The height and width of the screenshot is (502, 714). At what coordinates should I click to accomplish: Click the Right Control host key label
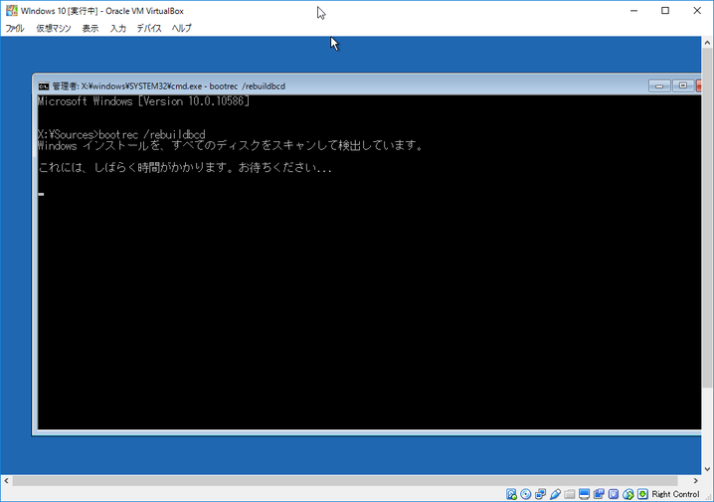(x=675, y=494)
